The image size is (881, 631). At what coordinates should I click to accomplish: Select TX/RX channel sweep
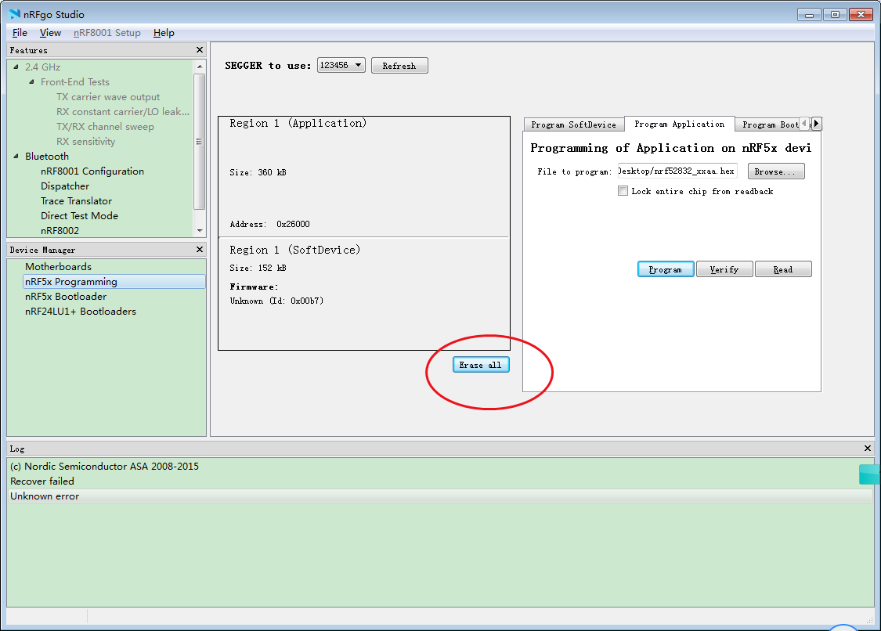coord(105,126)
